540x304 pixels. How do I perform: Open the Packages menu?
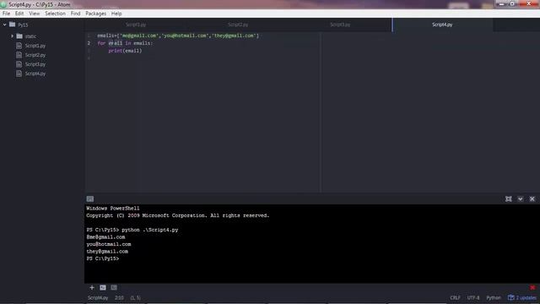point(95,14)
